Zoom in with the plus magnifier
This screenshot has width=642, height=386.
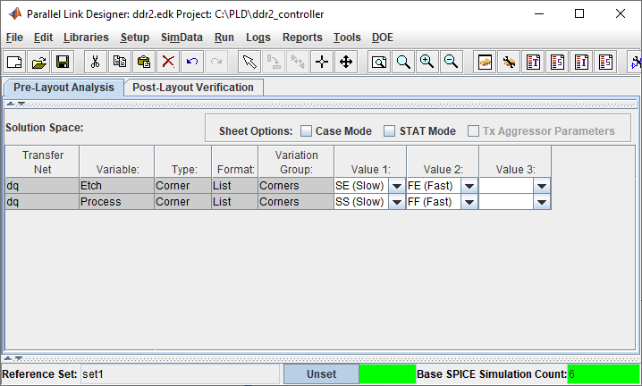[x=427, y=62]
